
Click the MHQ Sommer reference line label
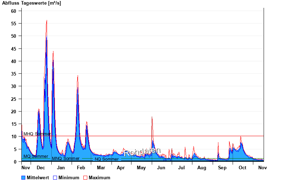37,134
